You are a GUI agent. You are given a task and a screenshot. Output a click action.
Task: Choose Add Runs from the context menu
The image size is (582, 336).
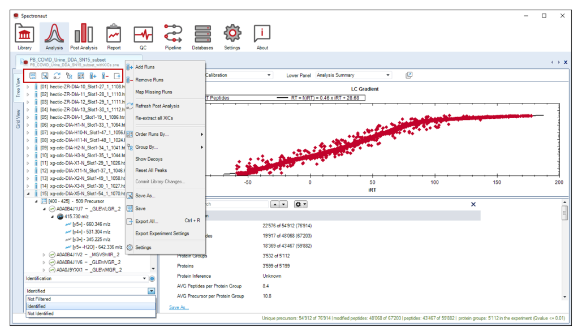tap(165, 67)
